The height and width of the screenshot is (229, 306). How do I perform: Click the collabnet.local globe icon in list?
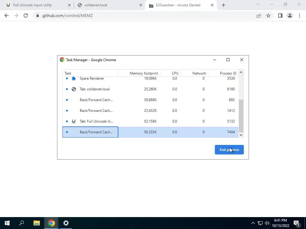(74, 89)
